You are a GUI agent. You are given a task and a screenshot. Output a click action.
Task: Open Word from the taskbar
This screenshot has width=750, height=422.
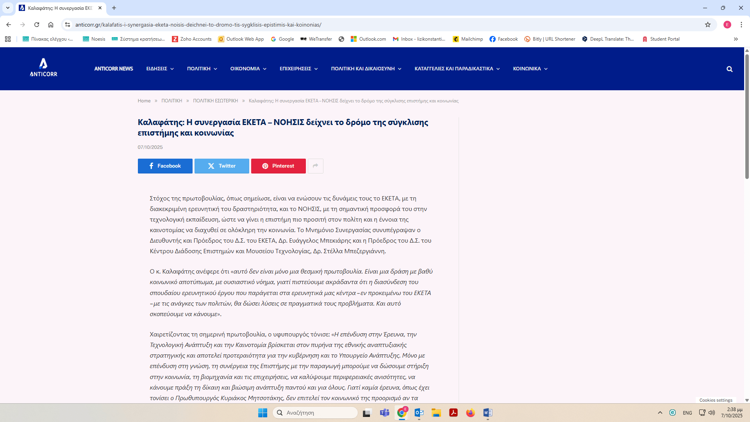tap(487, 413)
